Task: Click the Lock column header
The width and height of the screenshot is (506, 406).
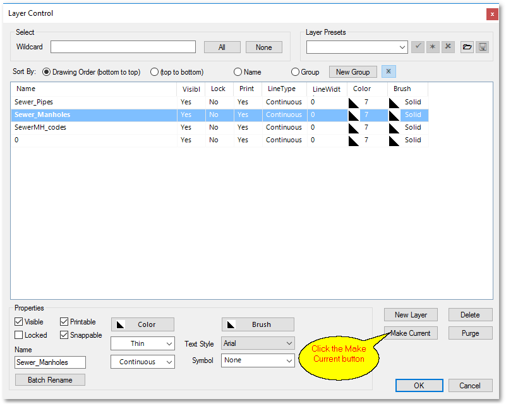Action: pos(219,89)
